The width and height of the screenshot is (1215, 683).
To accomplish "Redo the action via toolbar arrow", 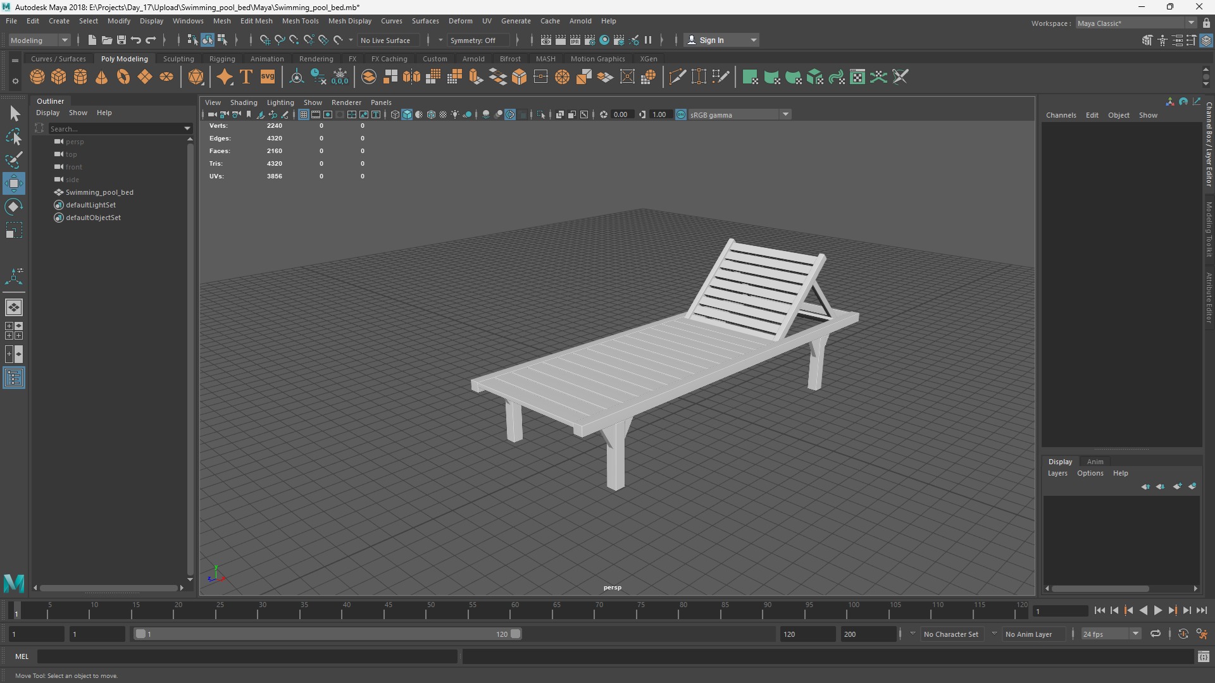I will point(151,40).
